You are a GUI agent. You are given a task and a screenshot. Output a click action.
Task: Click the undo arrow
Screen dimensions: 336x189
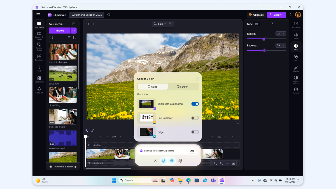point(88,24)
